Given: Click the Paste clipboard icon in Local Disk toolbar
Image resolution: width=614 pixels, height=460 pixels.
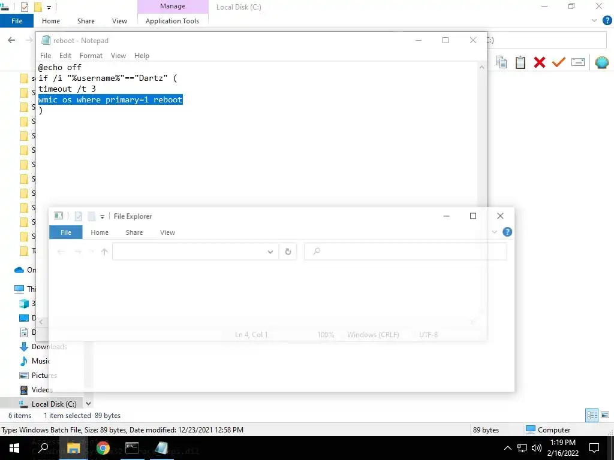Looking at the screenshot, I should 520,62.
